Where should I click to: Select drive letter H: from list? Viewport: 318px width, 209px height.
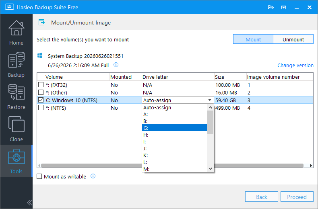(x=174, y=135)
